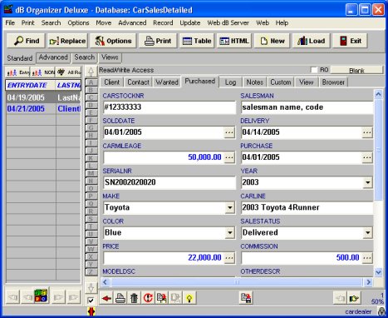The height and width of the screenshot is (318, 388).
Task: Open the File menu
Action: (10, 22)
